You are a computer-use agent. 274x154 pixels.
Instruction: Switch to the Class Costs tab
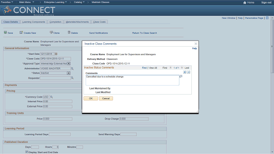coord(99,22)
